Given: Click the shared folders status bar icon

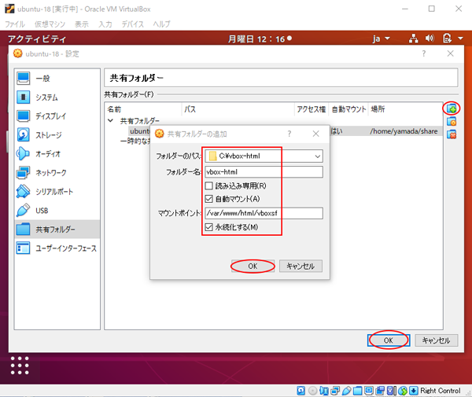Looking at the screenshot, I should pyautogui.click(x=358, y=391).
